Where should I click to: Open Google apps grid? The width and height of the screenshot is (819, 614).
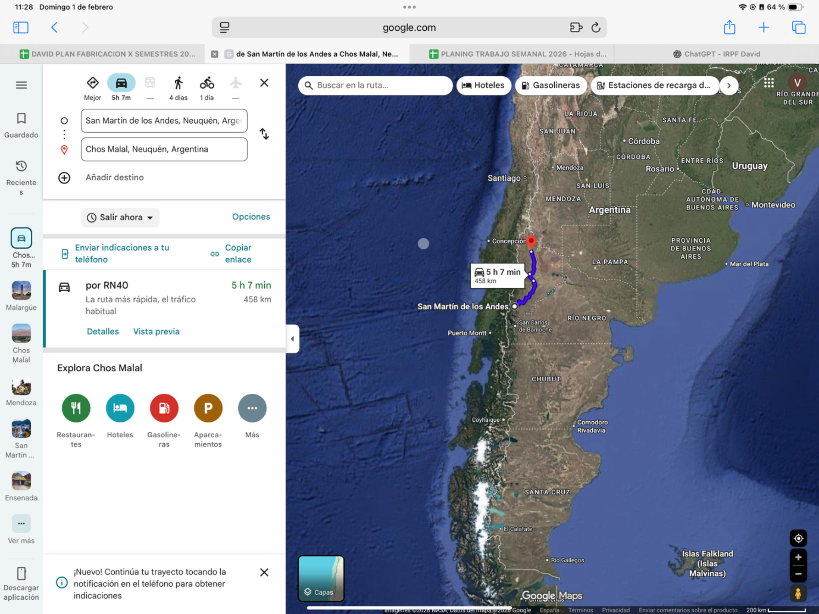[x=769, y=83]
